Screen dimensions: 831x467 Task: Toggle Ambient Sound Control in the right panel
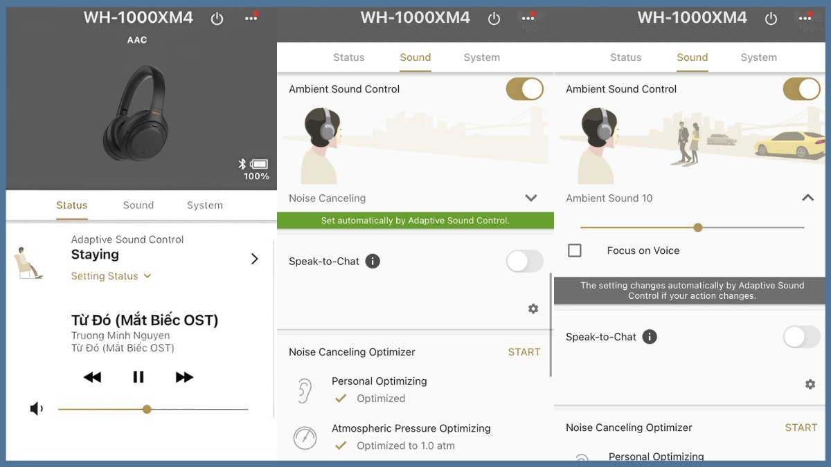802,89
